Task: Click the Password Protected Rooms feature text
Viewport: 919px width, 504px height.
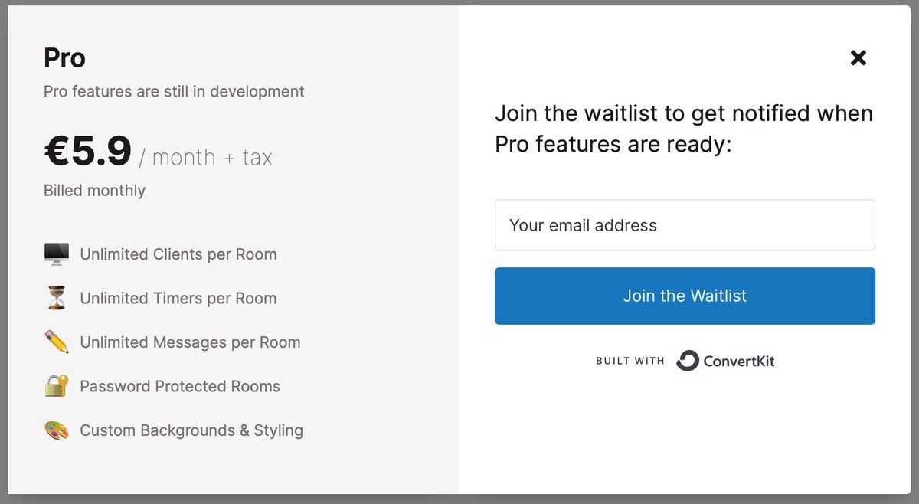Action: pos(180,387)
